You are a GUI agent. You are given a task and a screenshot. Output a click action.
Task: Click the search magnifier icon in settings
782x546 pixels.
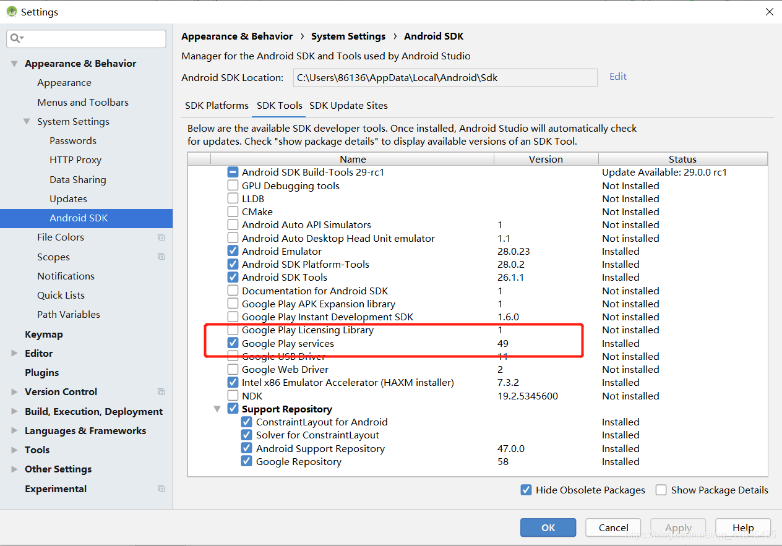(15, 38)
